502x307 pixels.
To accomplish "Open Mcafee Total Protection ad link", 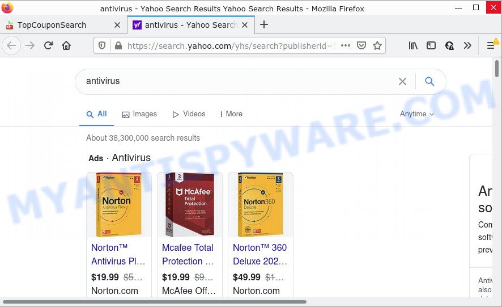I will click(188, 254).
